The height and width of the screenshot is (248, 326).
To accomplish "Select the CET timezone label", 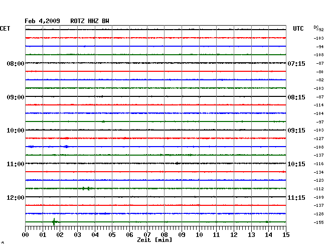I will pyautogui.click(x=5, y=29).
